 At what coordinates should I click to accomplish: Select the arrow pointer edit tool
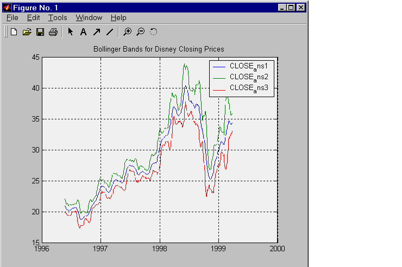coord(70,31)
